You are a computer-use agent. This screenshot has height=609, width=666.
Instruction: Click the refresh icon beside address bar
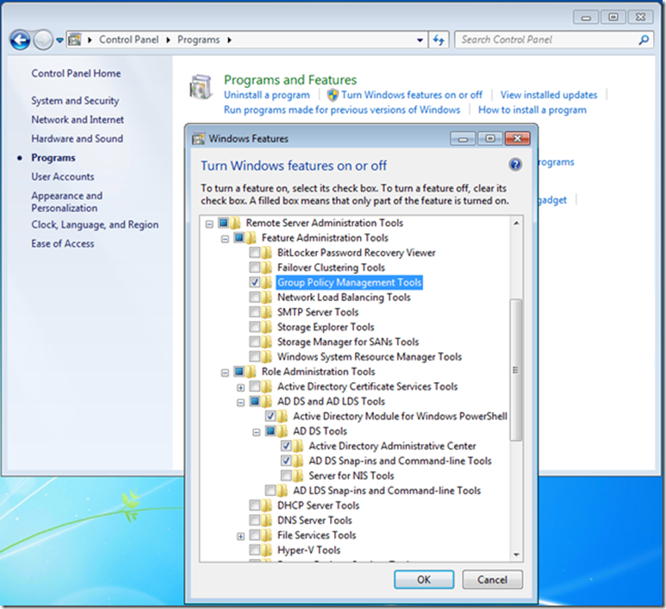439,40
